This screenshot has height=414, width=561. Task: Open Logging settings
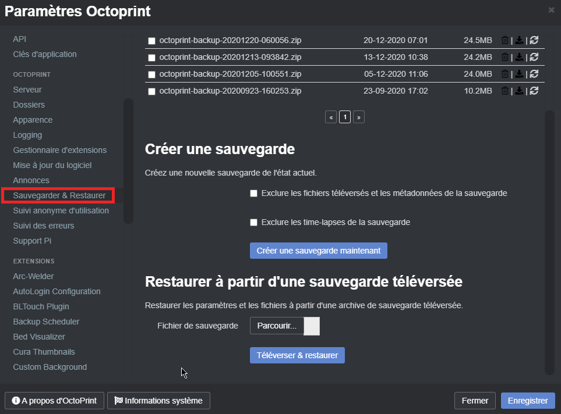pos(27,135)
